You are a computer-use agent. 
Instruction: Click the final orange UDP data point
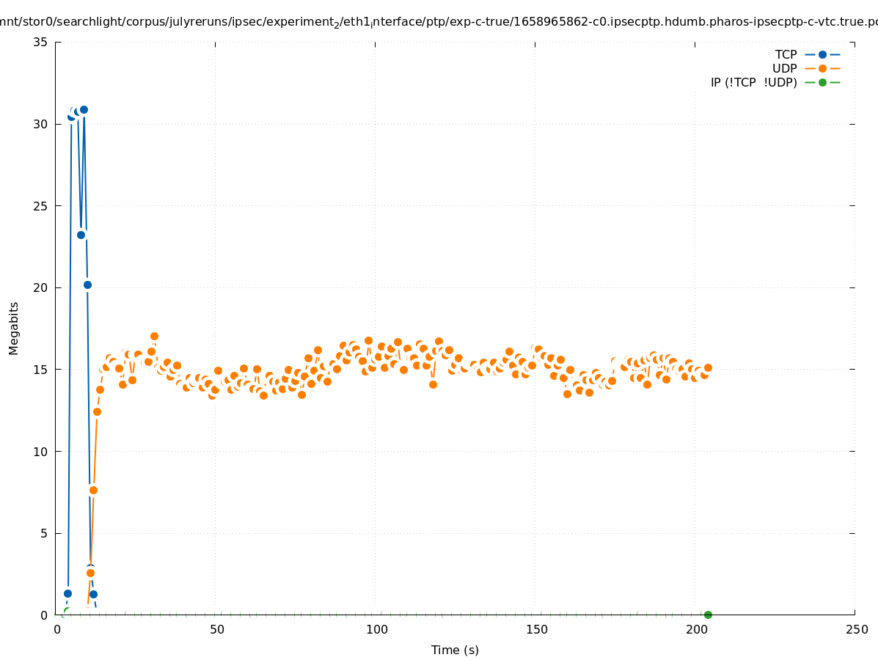[x=708, y=367]
